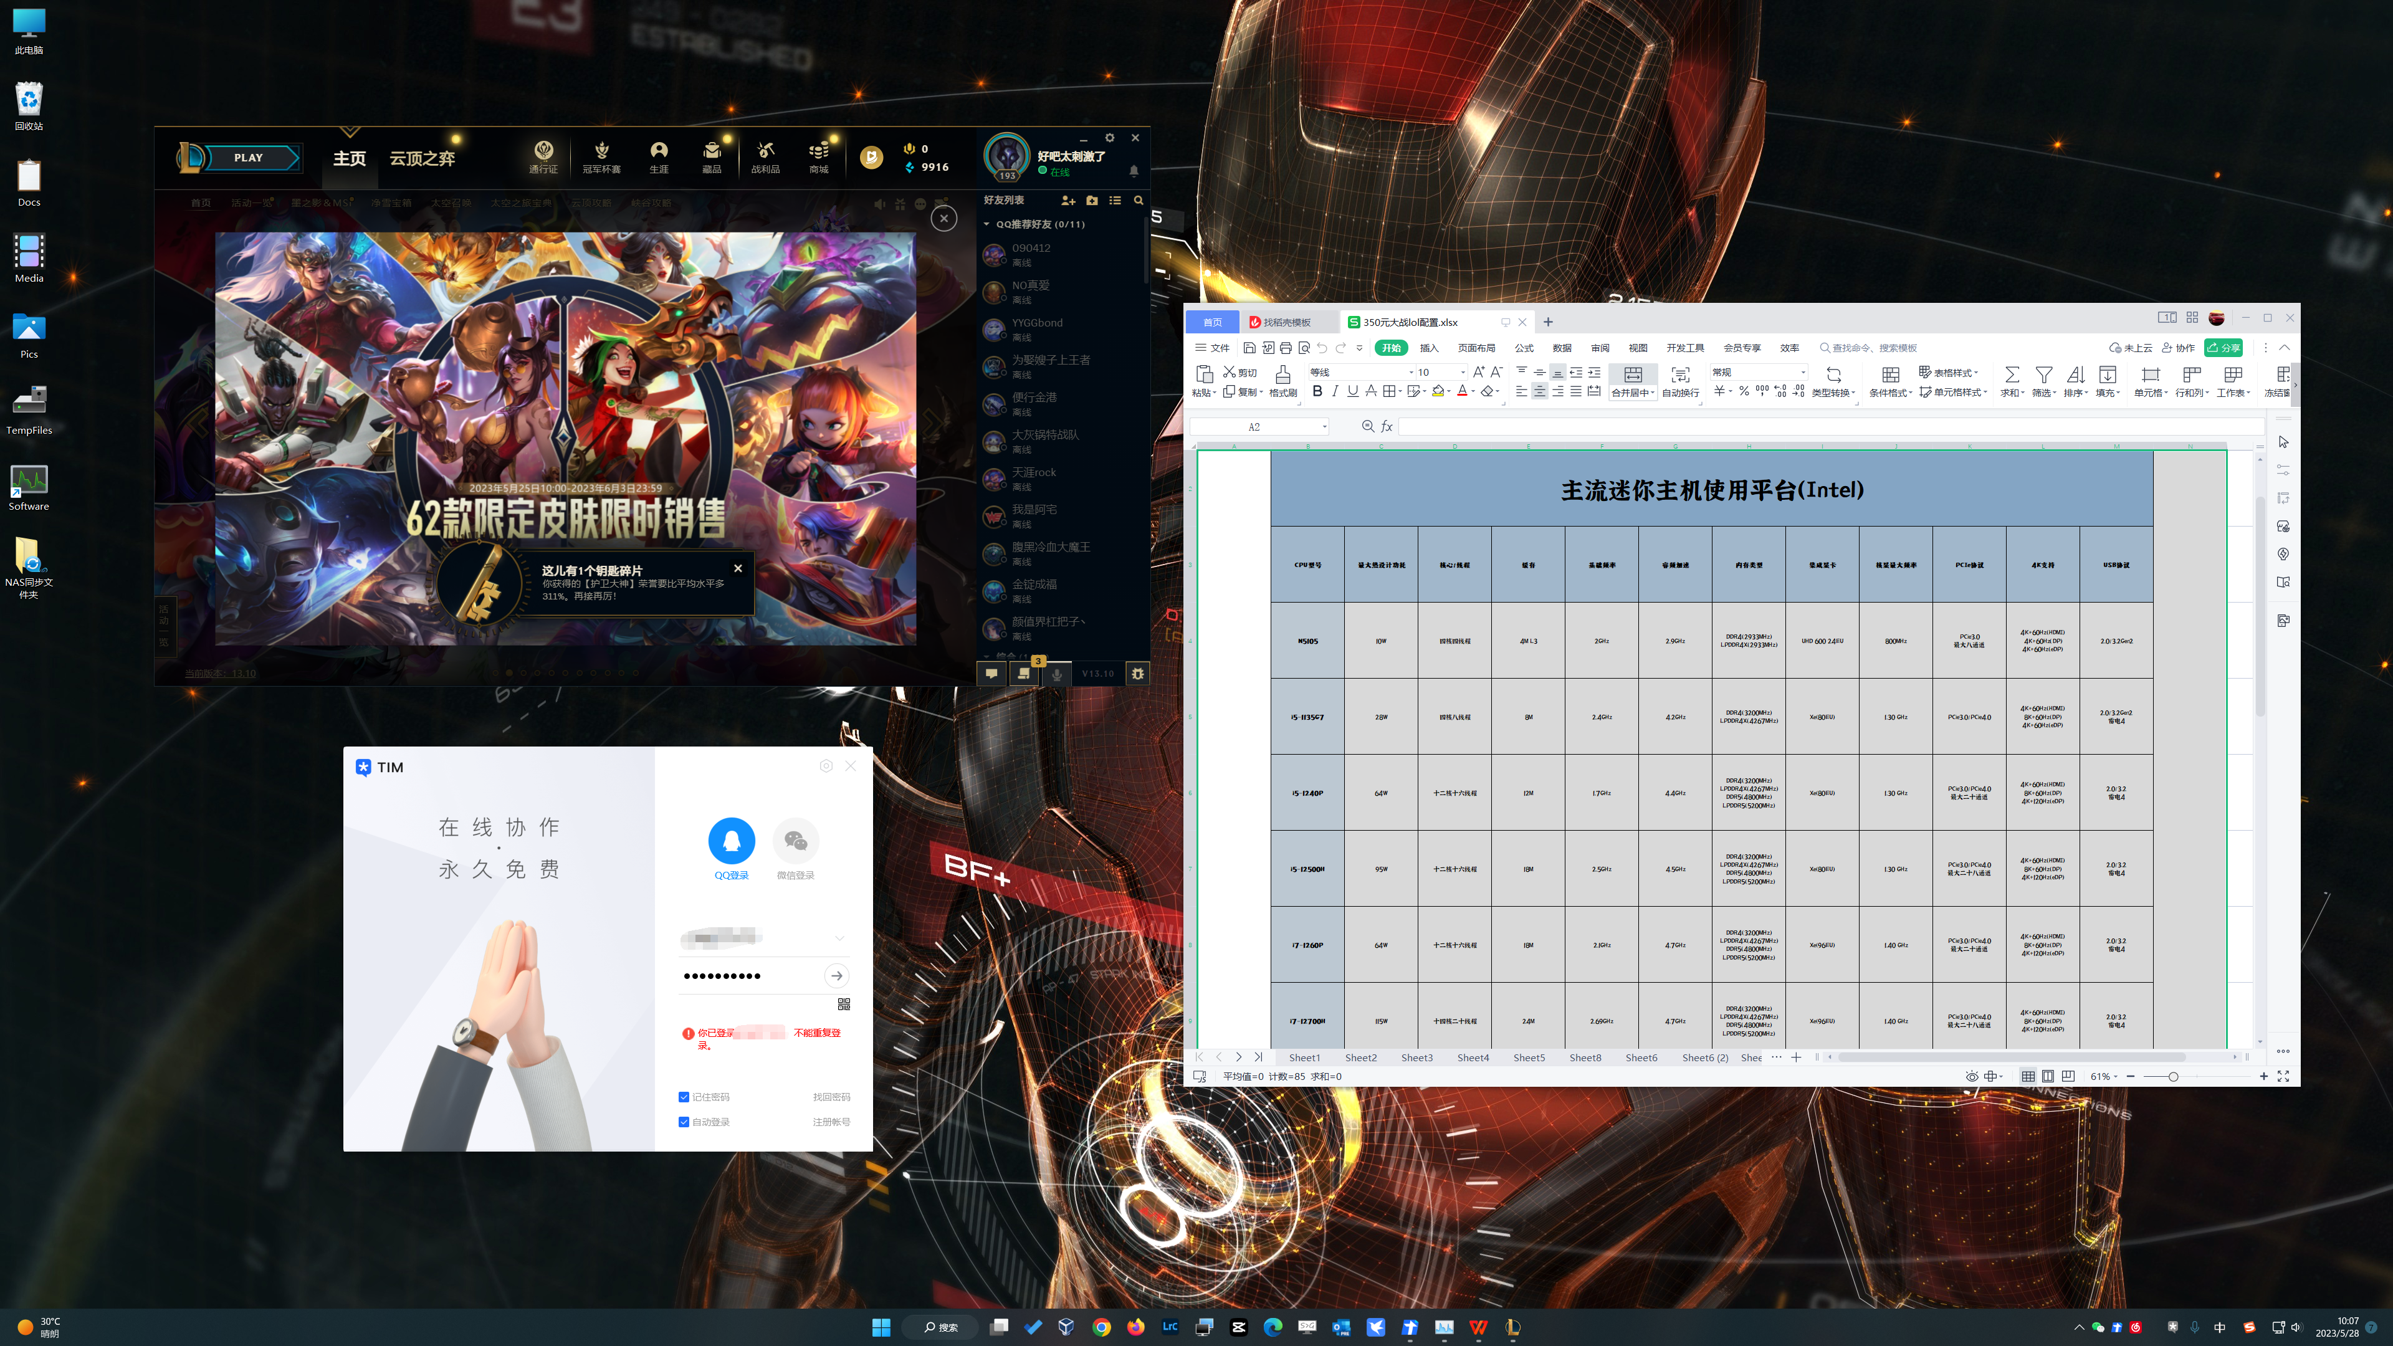Toggle the auto login (自动登录) checkbox
This screenshot has width=2393, height=1346.
pos(684,1122)
